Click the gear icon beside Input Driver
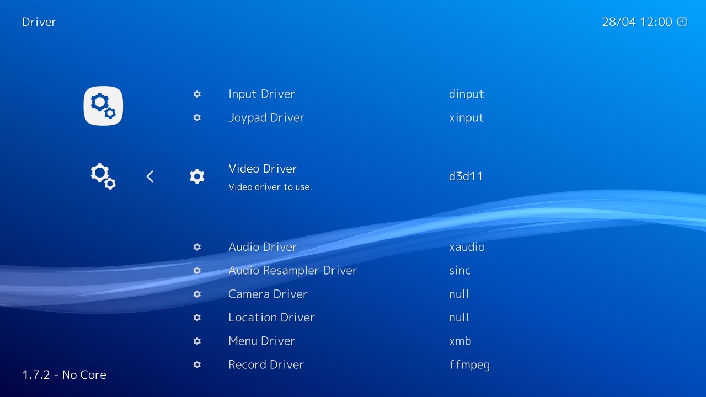 [197, 94]
